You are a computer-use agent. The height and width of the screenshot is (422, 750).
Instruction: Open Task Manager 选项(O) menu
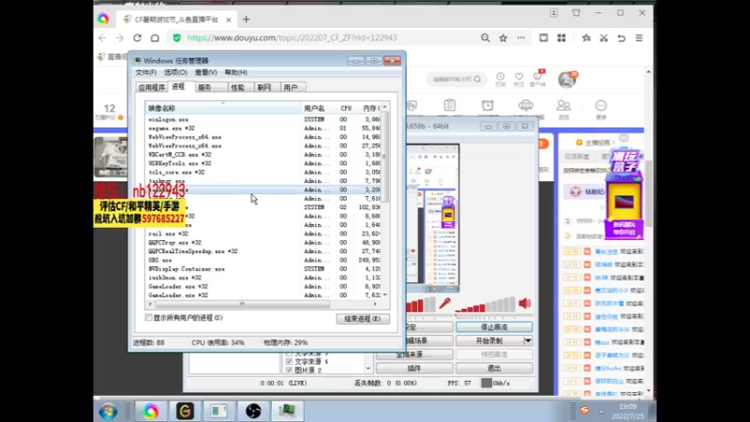pos(175,72)
